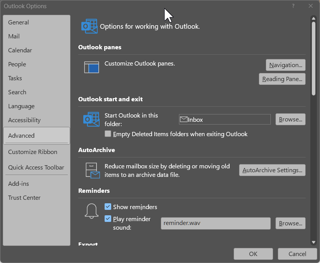Open AutoArchive Settings...
Image resolution: width=320 pixels, height=263 pixels.
(272, 170)
